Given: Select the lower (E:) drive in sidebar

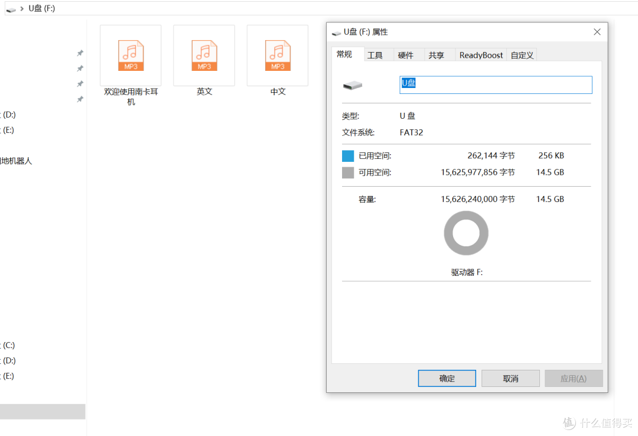Looking at the screenshot, I should 8,376.
